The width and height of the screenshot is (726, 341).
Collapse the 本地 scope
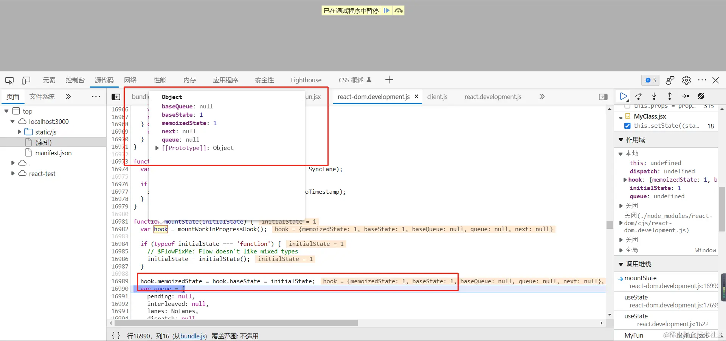[621, 154]
